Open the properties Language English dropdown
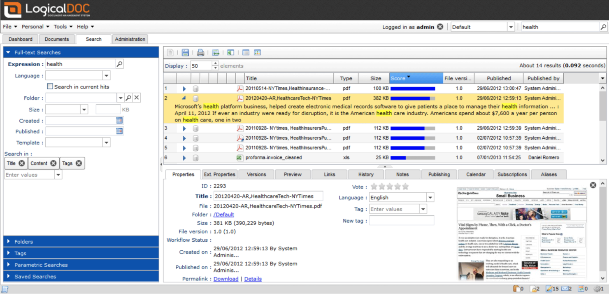 (430, 198)
